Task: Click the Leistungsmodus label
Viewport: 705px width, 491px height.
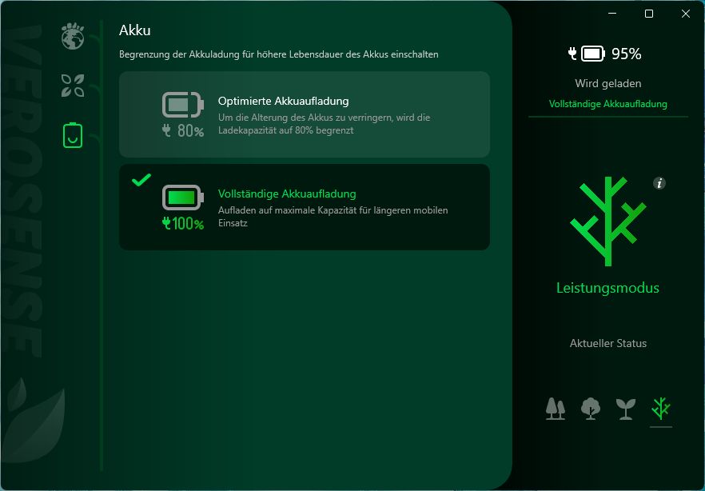Action: coord(607,288)
